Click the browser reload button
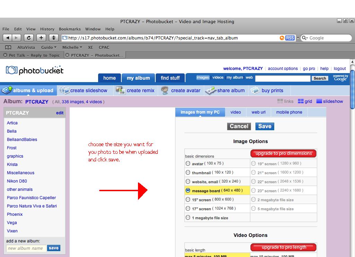Image resolution: width=355 pixels, height=257 pixels. point(29,38)
